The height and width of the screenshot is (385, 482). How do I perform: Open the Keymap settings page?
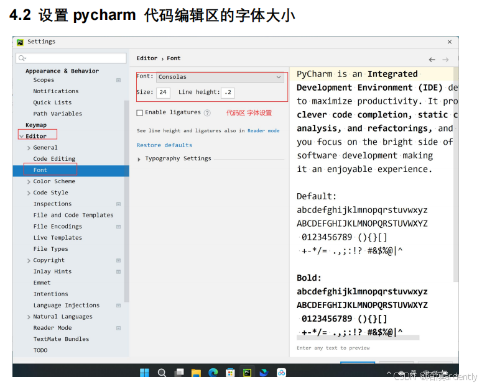tap(36, 125)
